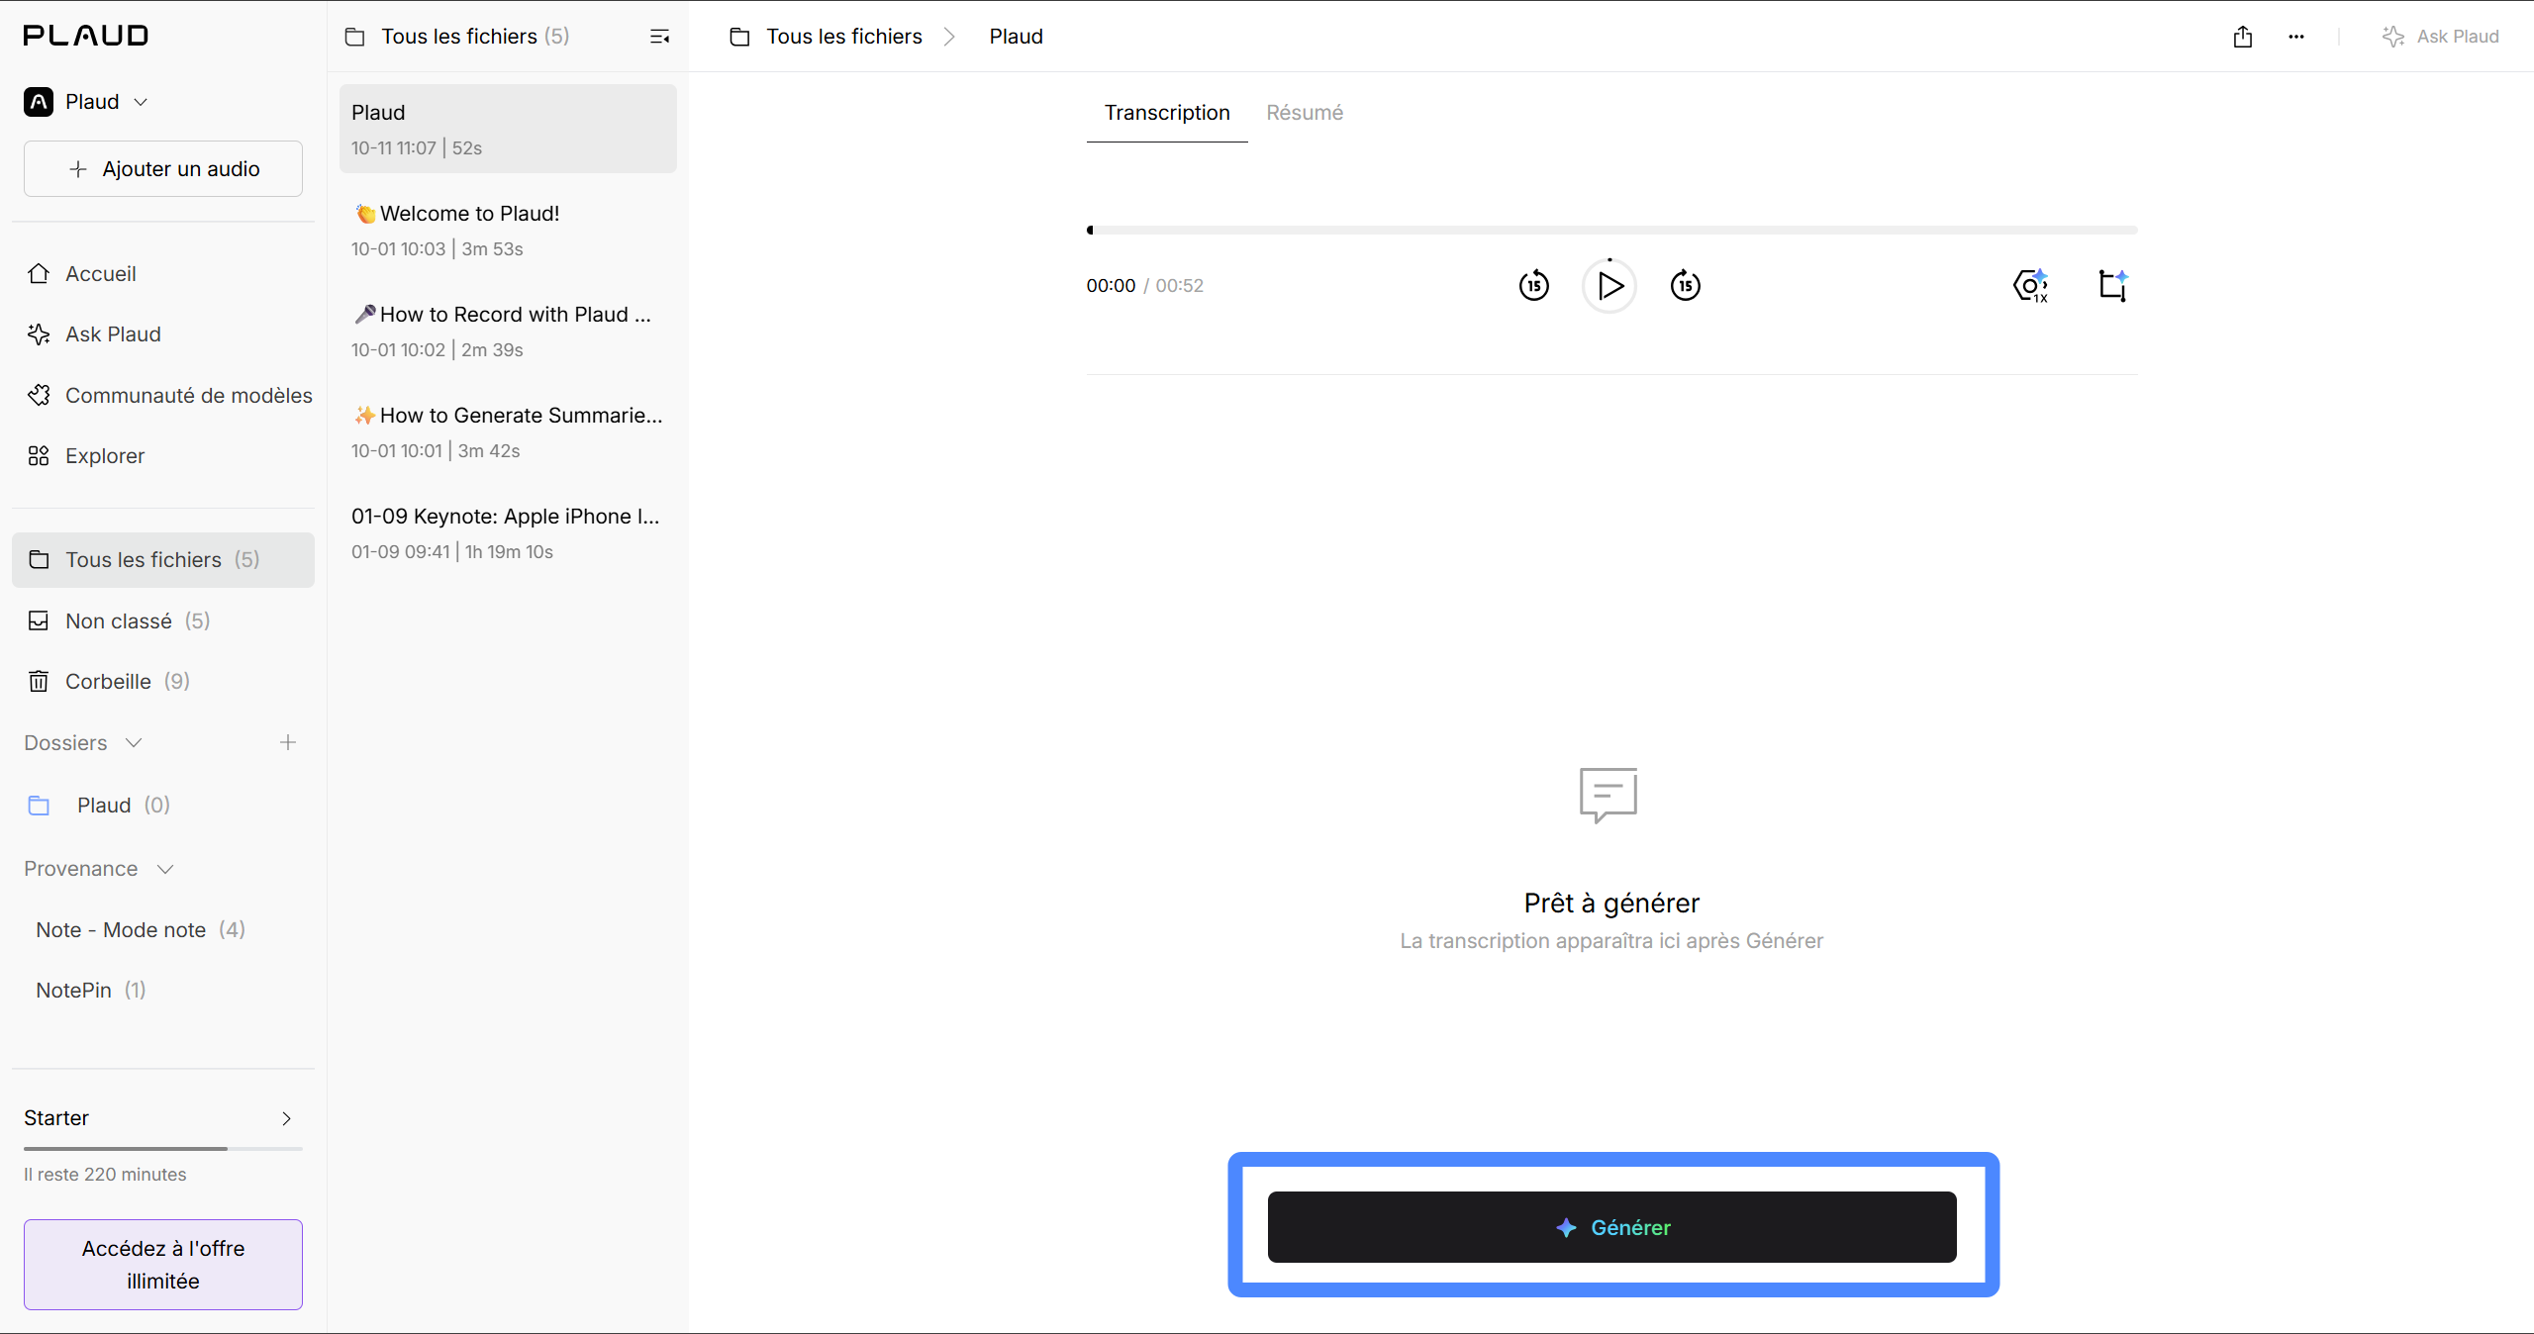Screen dimensions: 2534x1334
Task: Collapse the Dossiers section chevron
Action: click(134, 743)
